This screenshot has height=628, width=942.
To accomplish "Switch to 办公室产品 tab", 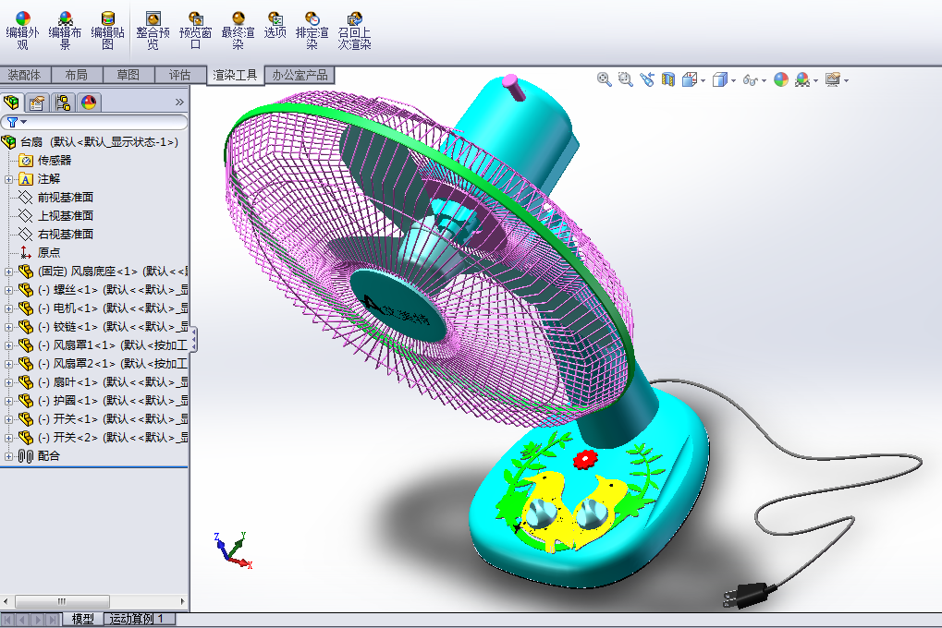I will 300,75.
